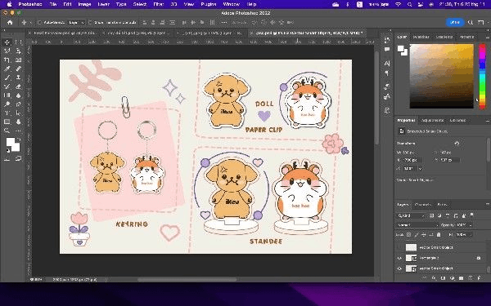Select the Horizontal Type tool
This screenshot has width=491, height=306.
coord(7,113)
